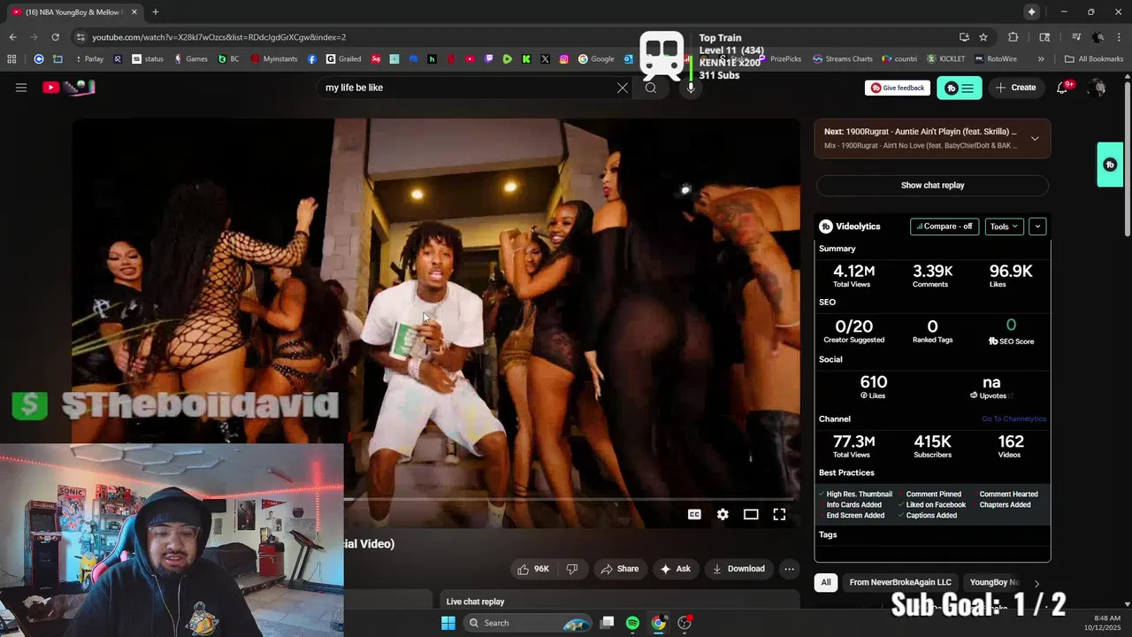1132x637 pixels.
Task: Open Streams Charts bookmark
Action: click(x=842, y=59)
